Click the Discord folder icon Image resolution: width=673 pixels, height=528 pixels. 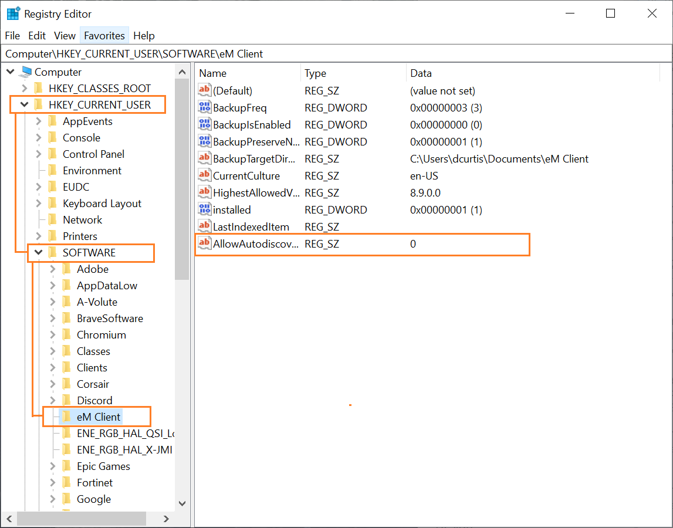[x=66, y=400]
